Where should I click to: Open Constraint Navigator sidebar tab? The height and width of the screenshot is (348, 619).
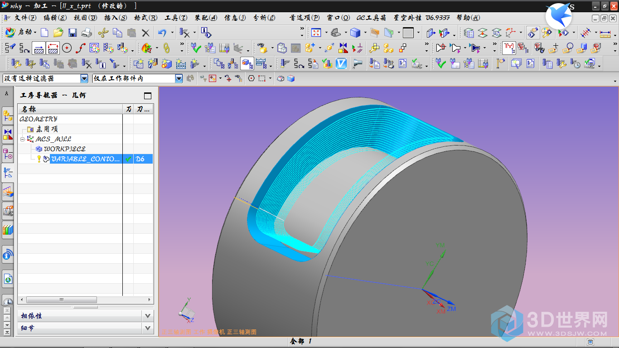point(8,135)
